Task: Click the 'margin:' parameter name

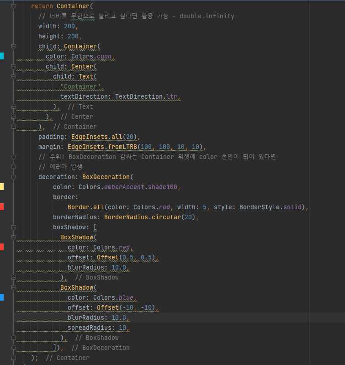Action: 51,147
